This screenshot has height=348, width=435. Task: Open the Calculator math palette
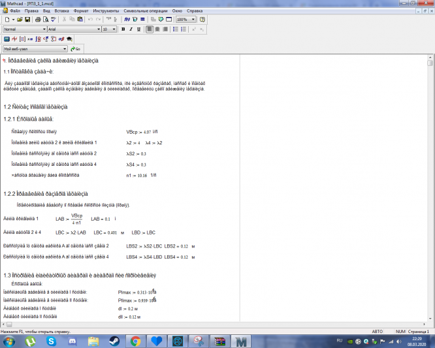[7, 39]
